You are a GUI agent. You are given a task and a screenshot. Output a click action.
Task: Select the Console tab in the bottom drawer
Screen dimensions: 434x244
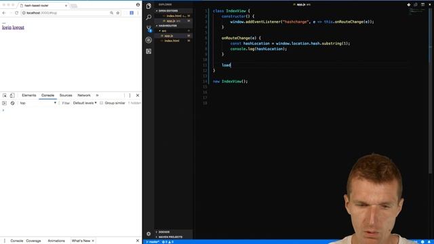coord(16,241)
